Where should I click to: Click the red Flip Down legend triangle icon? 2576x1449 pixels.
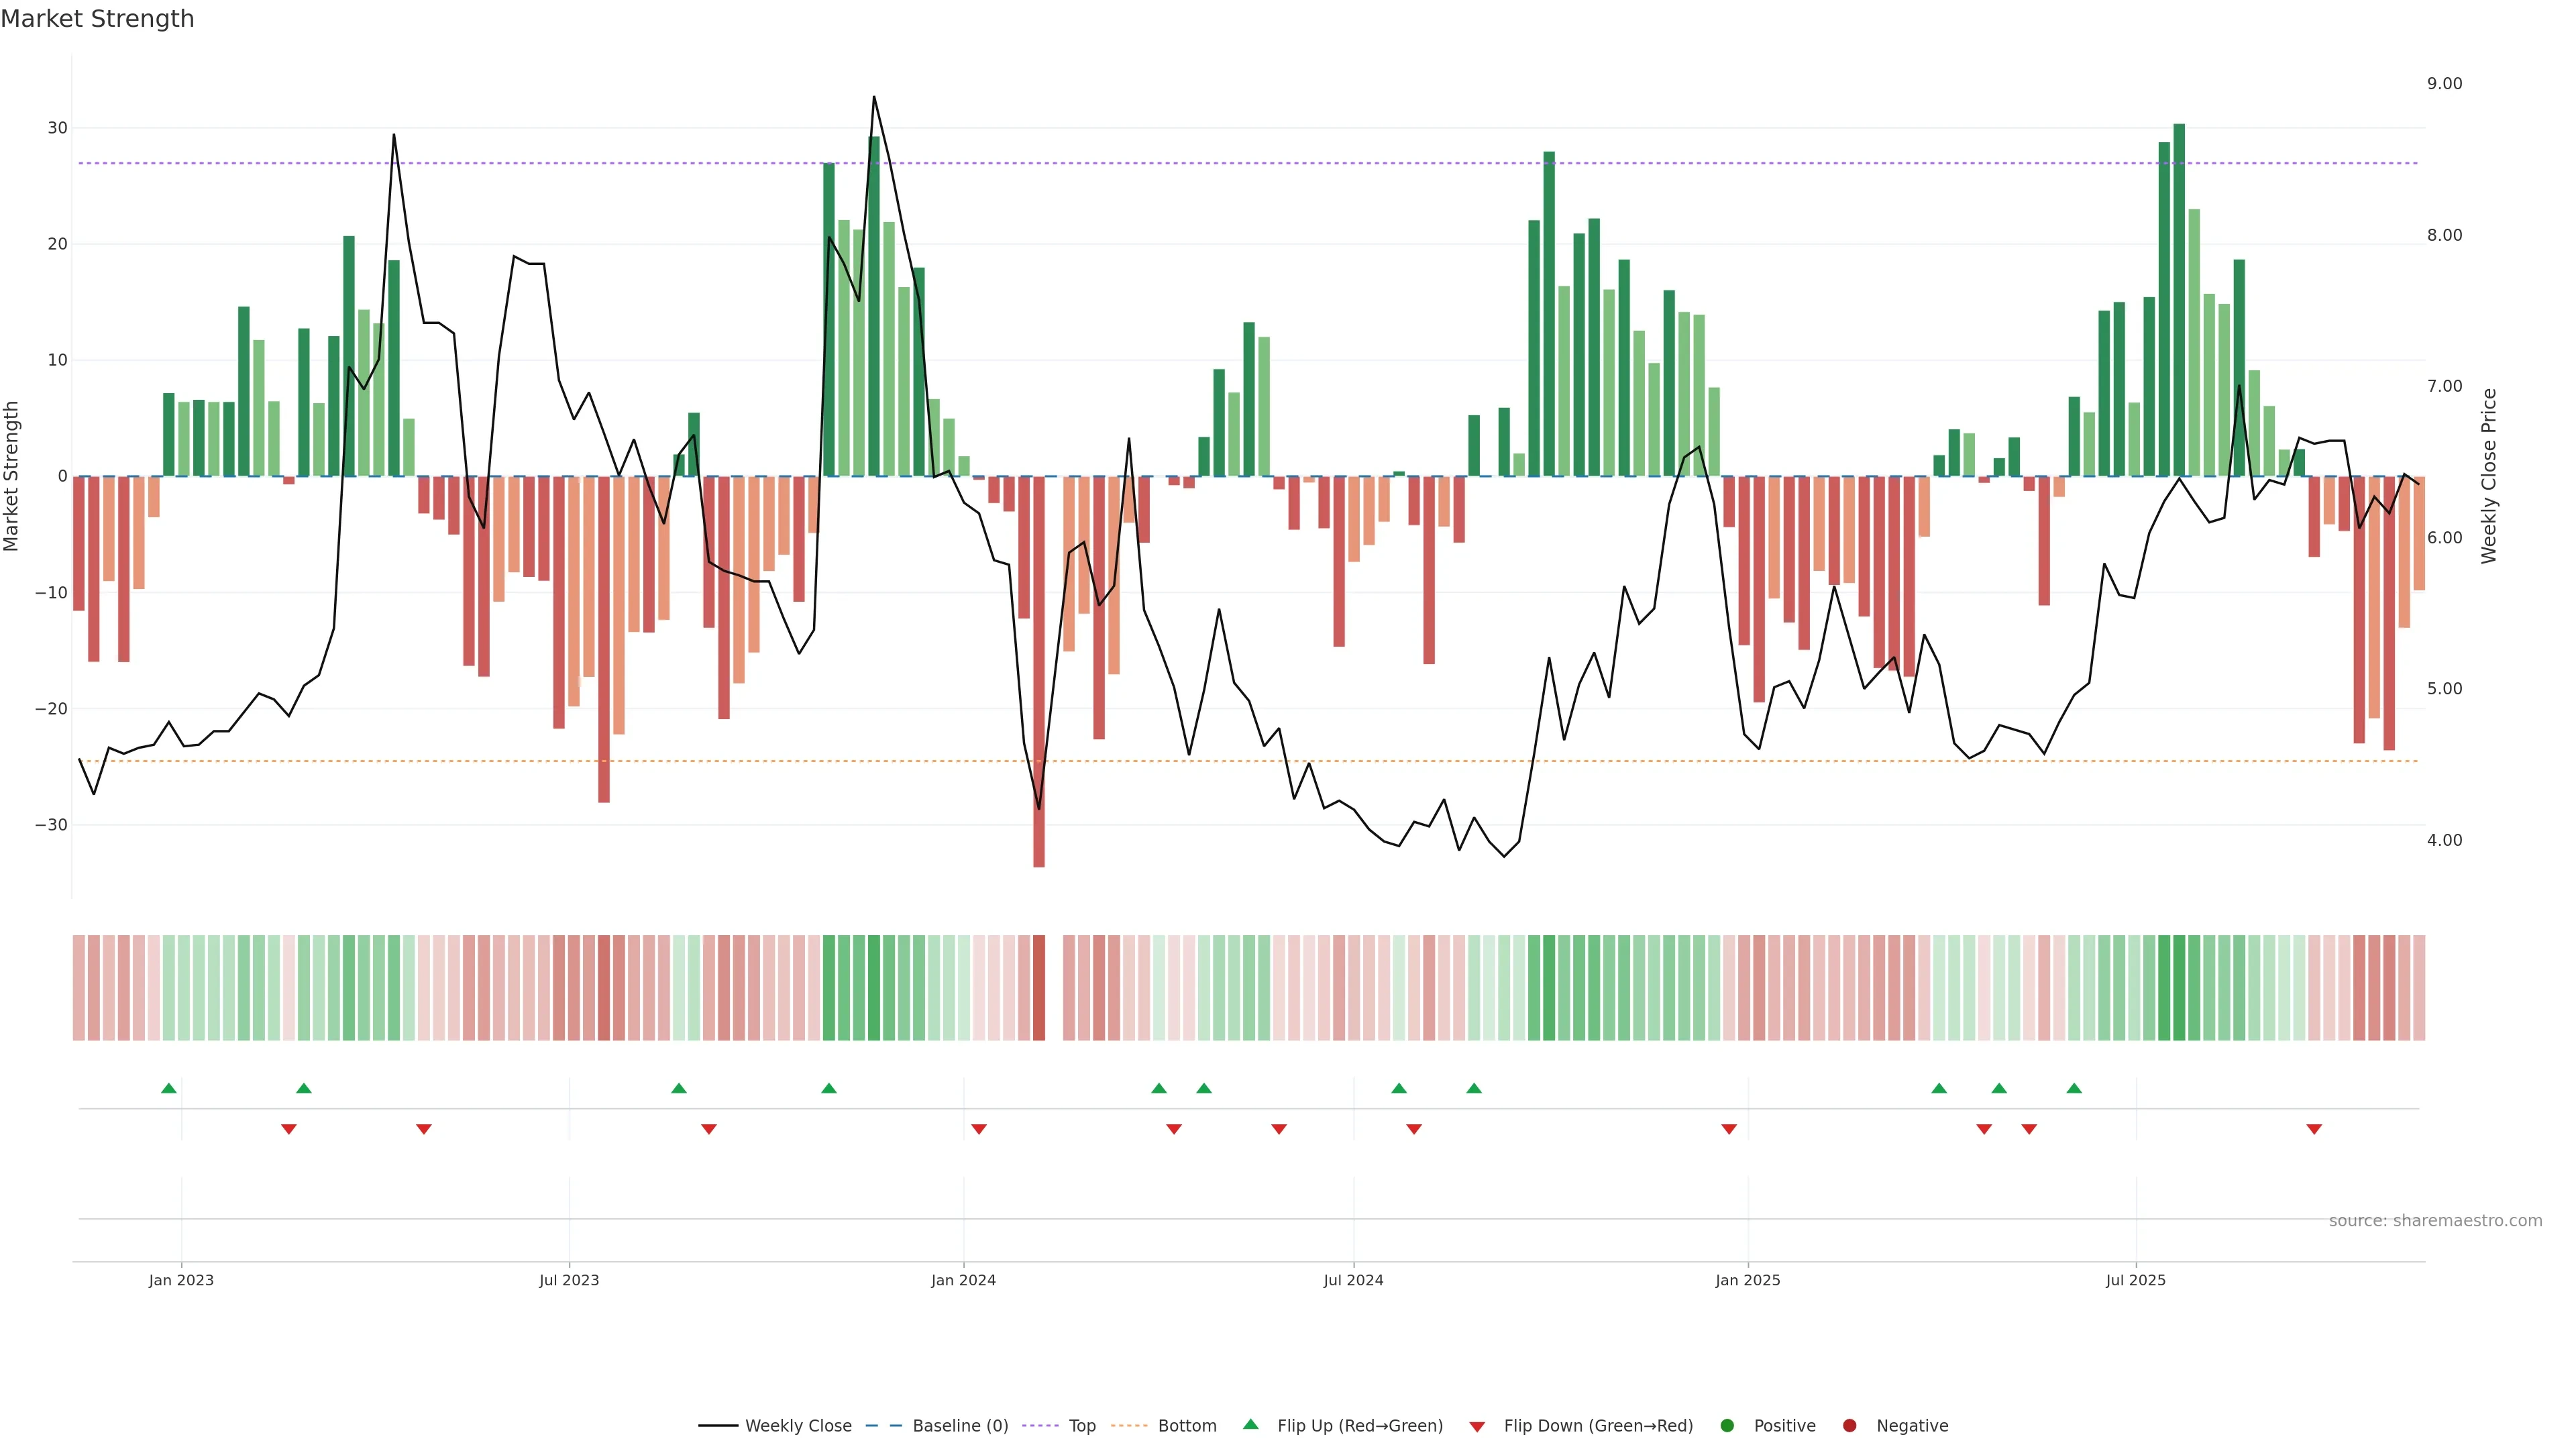(1476, 1426)
